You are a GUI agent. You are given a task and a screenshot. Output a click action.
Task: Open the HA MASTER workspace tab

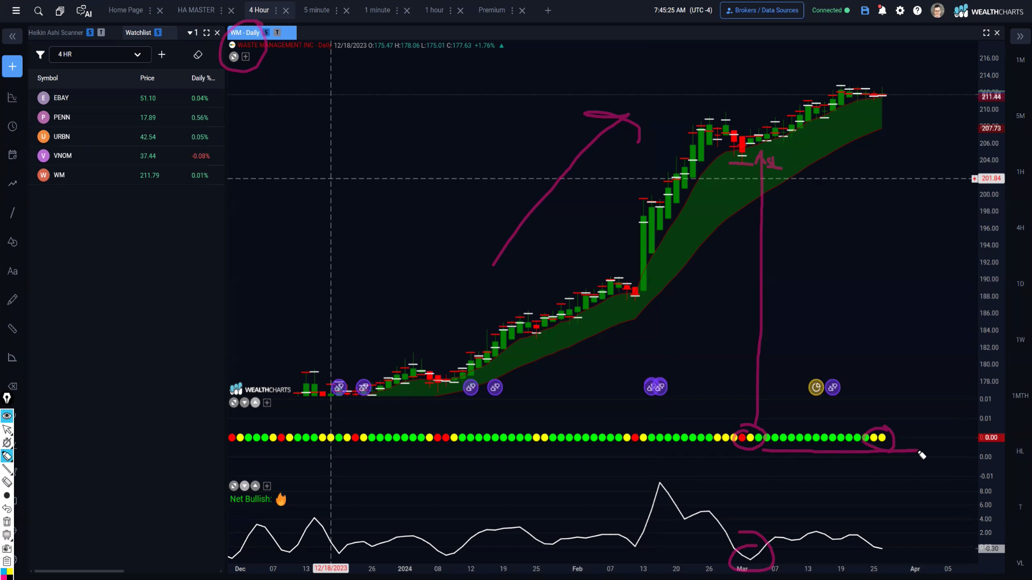(196, 10)
